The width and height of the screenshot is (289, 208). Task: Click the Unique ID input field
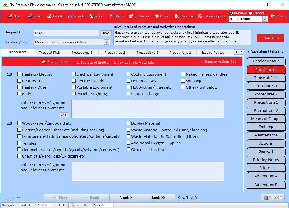[66, 33]
